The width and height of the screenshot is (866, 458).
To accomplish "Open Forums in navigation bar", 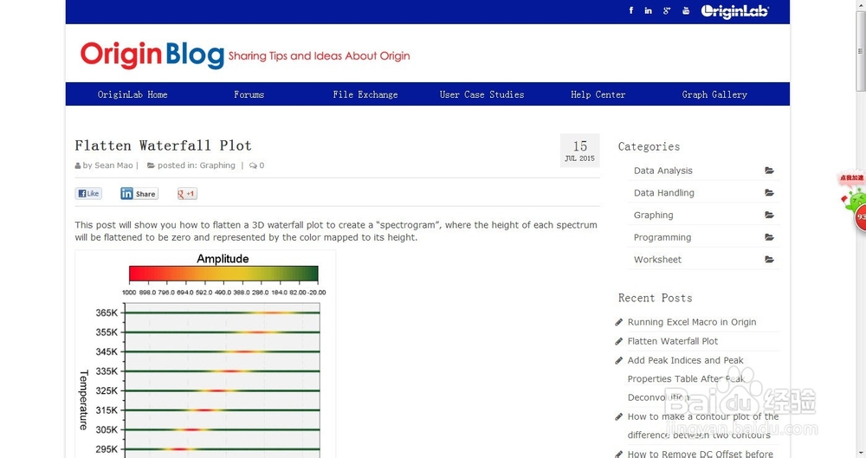I will pyautogui.click(x=249, y=94).
